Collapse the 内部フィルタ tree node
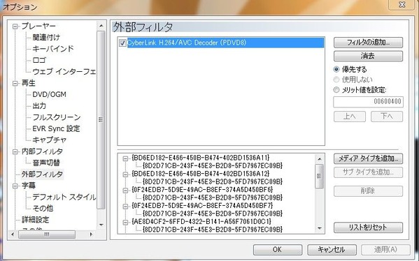Screen dimensions: 419x261 (15, 151)
